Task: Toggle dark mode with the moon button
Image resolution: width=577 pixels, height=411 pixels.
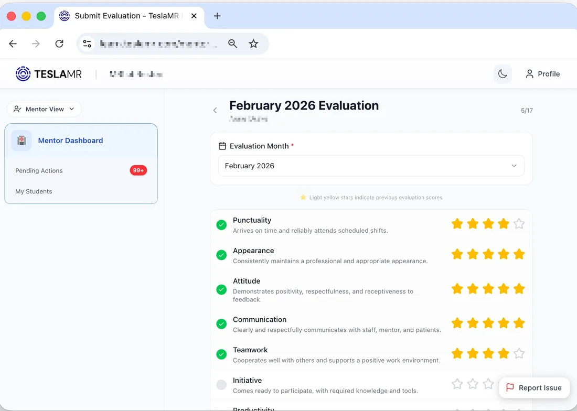Action: pos(503,73)
